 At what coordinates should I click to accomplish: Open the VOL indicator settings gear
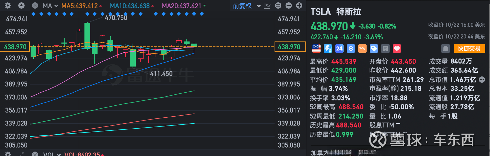[x=8, y=154]
